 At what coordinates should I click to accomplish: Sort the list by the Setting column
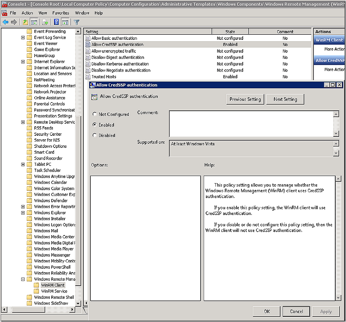click(x=148, y=32)
